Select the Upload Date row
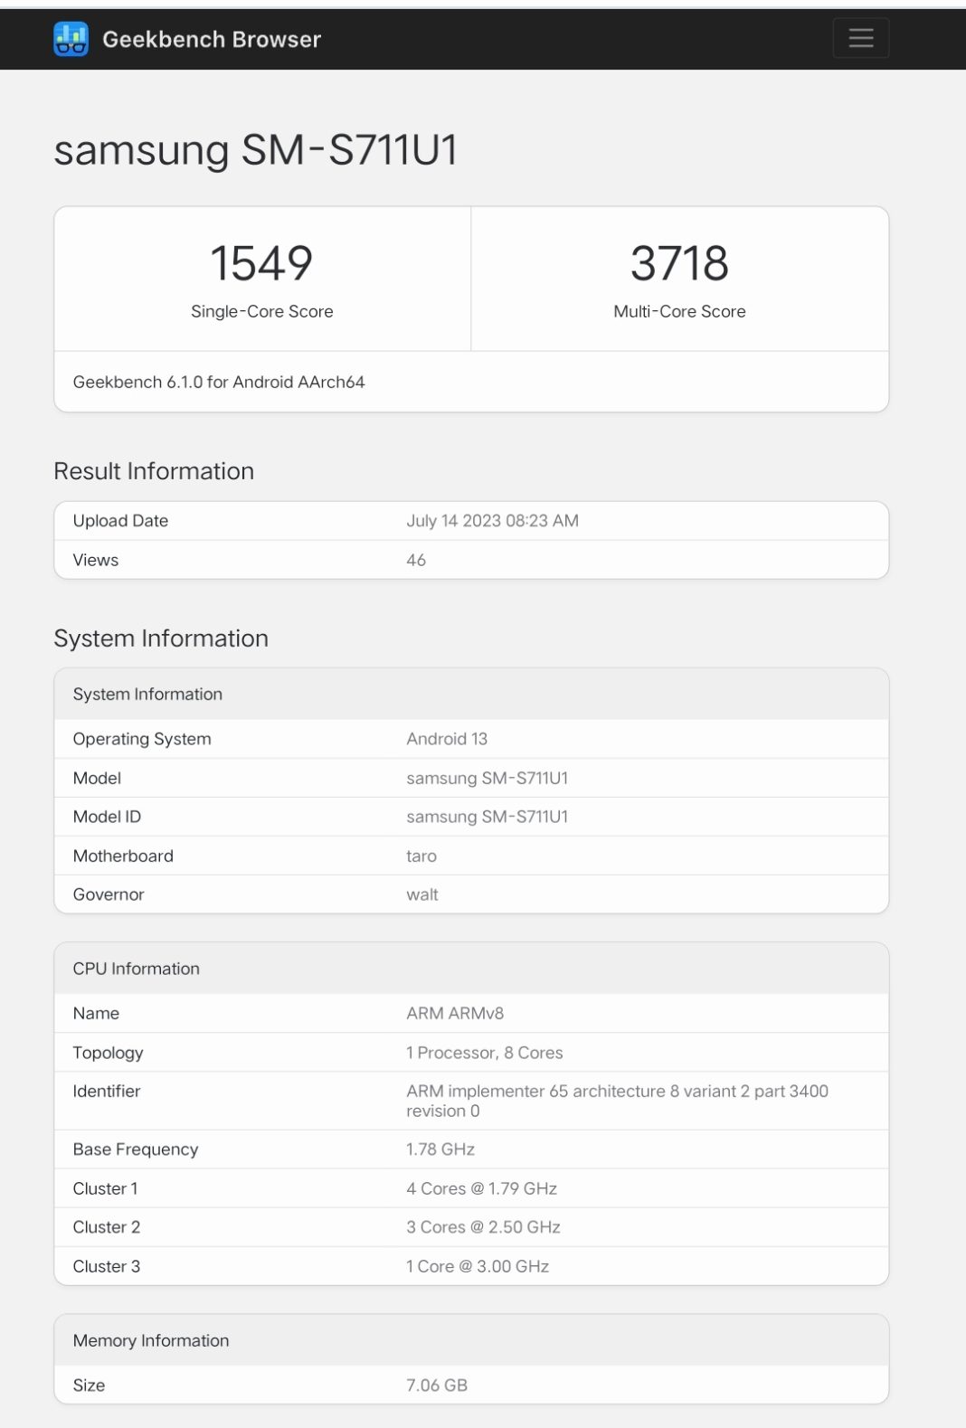The height and width of the screenshot is (1428, 966). tap(470, 520)
